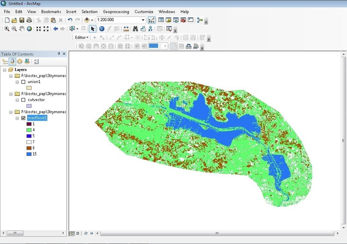Switch TOC to List By Source

pyautogui.click(x=13, y=62)
